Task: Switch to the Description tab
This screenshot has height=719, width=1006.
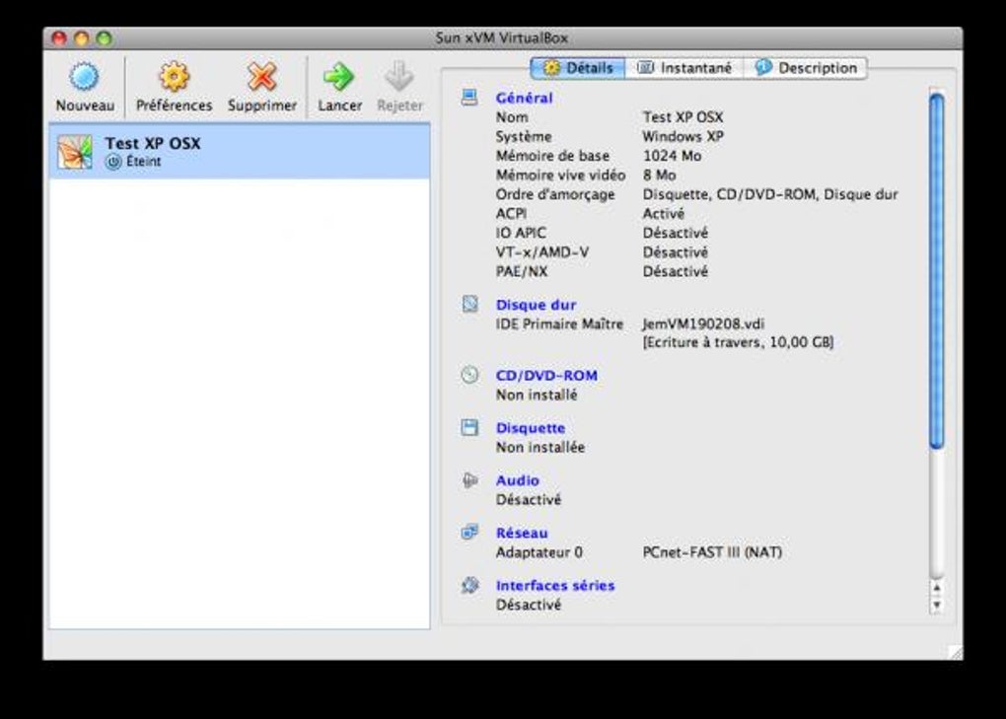Action: coord(805,68)
